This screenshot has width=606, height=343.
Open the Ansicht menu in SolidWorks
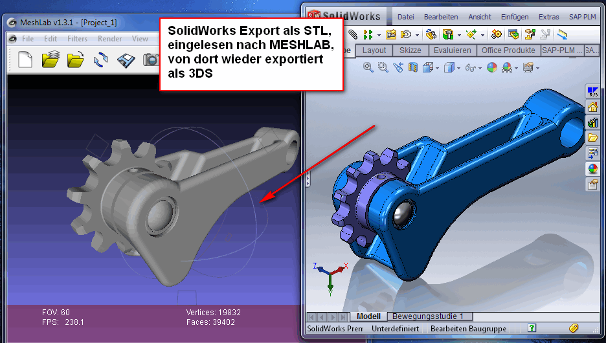click(x=480, y=17)
